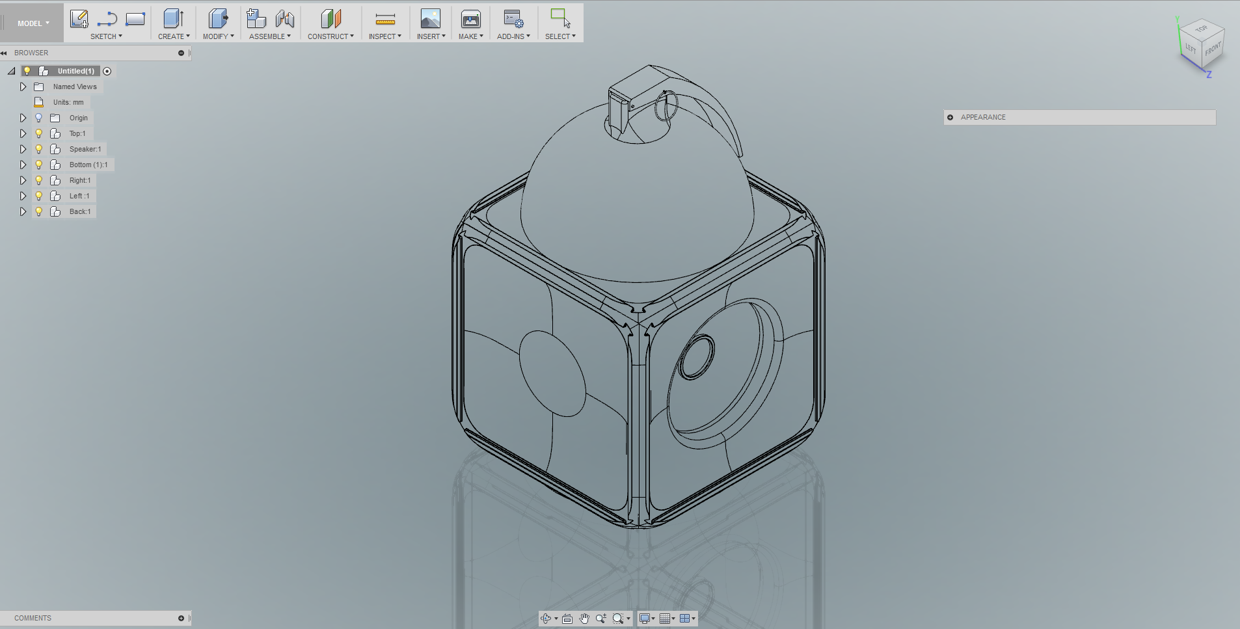Select the Rectangle sketch tool icon
This screenshot has width=1240, height=629.
[135, 19]
